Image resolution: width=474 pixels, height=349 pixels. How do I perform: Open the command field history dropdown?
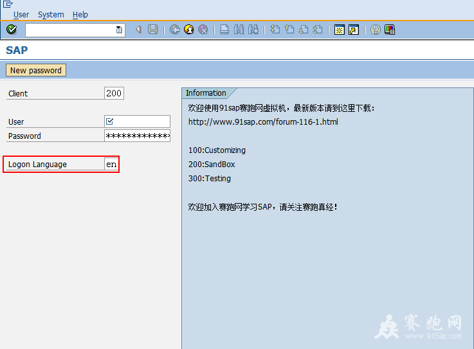click(x=119, y=30)
